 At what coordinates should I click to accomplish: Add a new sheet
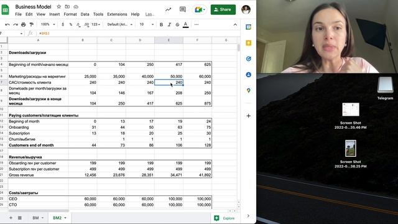[11, 218]
